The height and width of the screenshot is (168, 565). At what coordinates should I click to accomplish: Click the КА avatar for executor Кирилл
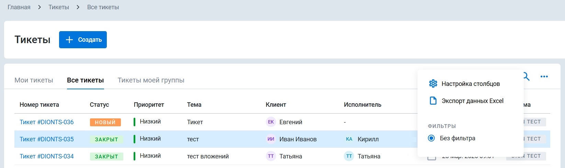coord(349,139)
